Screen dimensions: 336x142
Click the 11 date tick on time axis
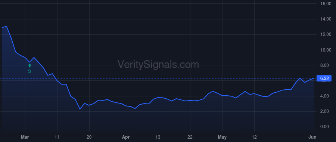[57, 137]
